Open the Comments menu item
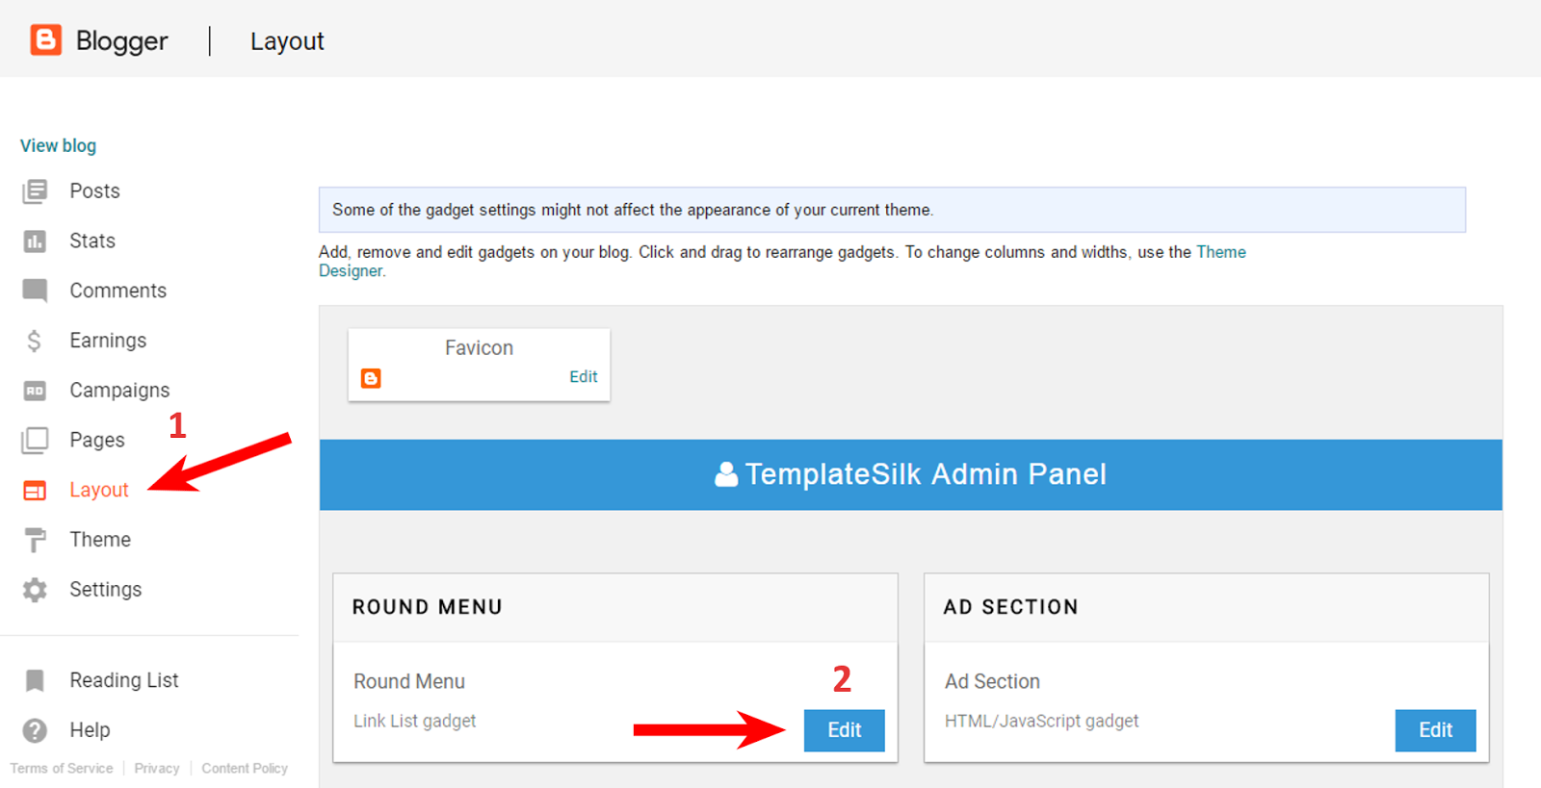Viewport: 1541px width, 788px height. (x=118, y=291)
